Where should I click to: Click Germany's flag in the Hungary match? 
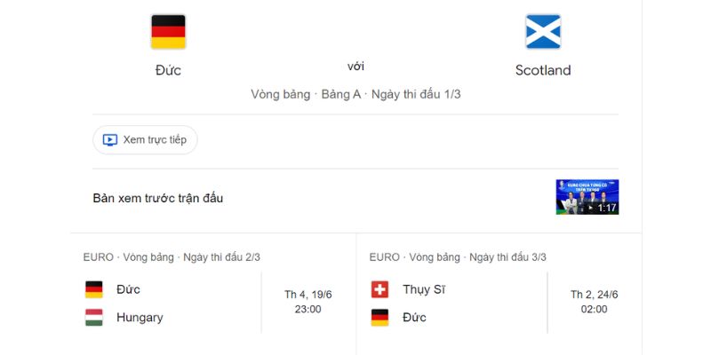coord(94,289)
